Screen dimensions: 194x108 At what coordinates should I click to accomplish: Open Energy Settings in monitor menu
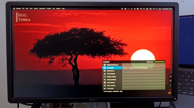tap(112, 80)
